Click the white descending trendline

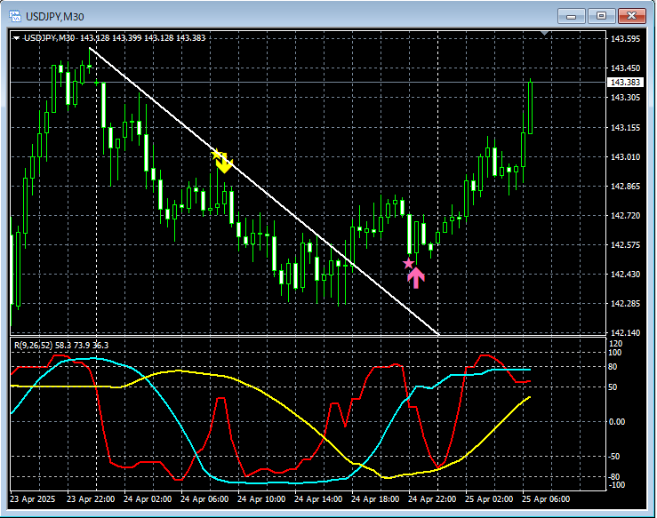tap(264, 191)
